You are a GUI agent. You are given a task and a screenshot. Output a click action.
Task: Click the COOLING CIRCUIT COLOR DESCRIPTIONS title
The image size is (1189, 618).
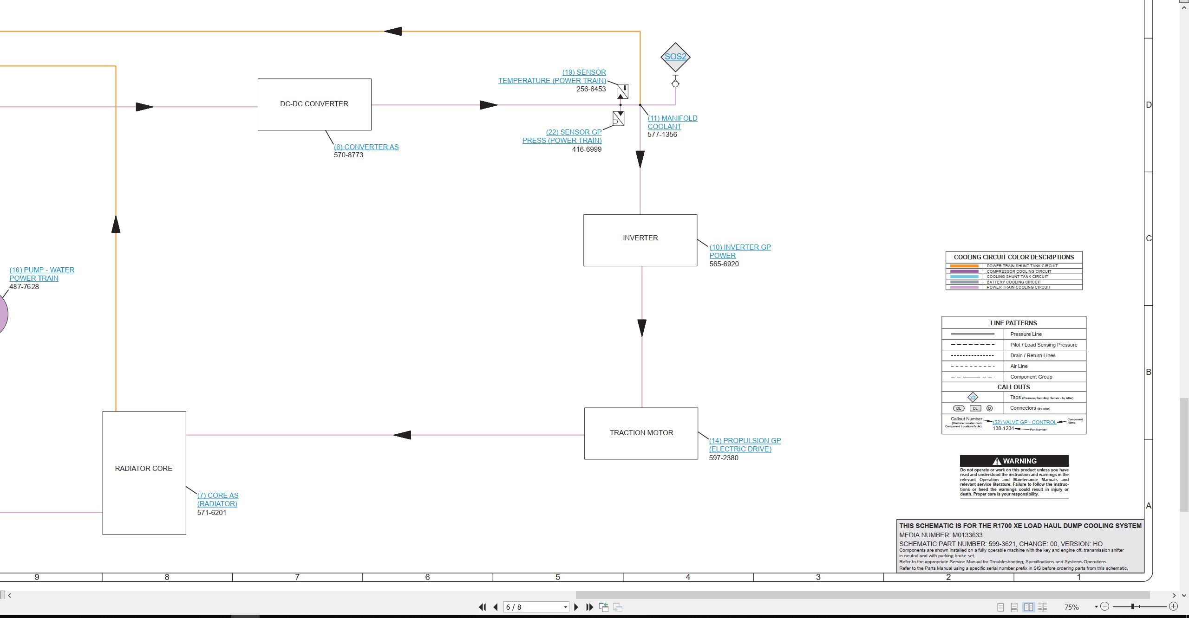1014,257
